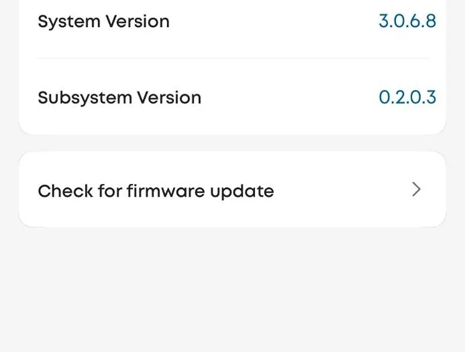Image resolution: width=465 pixels, height=352 pixels.
Task: Click the bottom edge of the version info card
Action: [x=232, y=133]
